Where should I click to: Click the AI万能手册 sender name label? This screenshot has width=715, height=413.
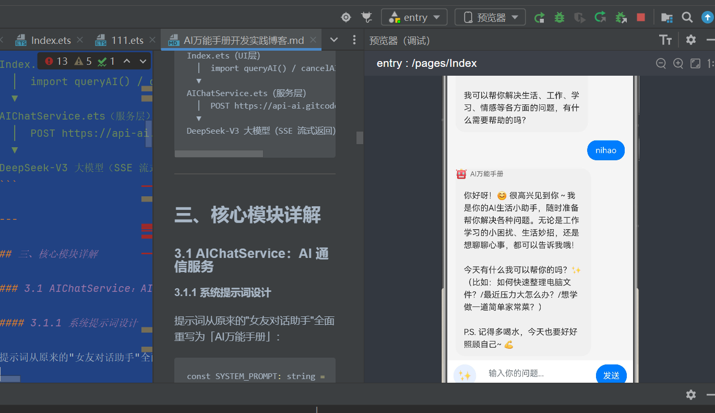click(486, 174)
